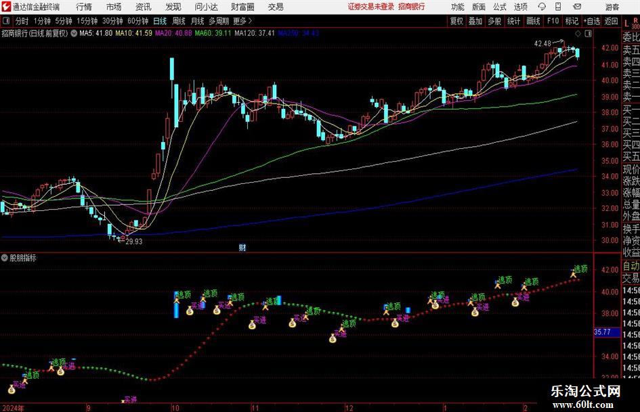Add the stock via the +自选 button

(x=591, y=21)
